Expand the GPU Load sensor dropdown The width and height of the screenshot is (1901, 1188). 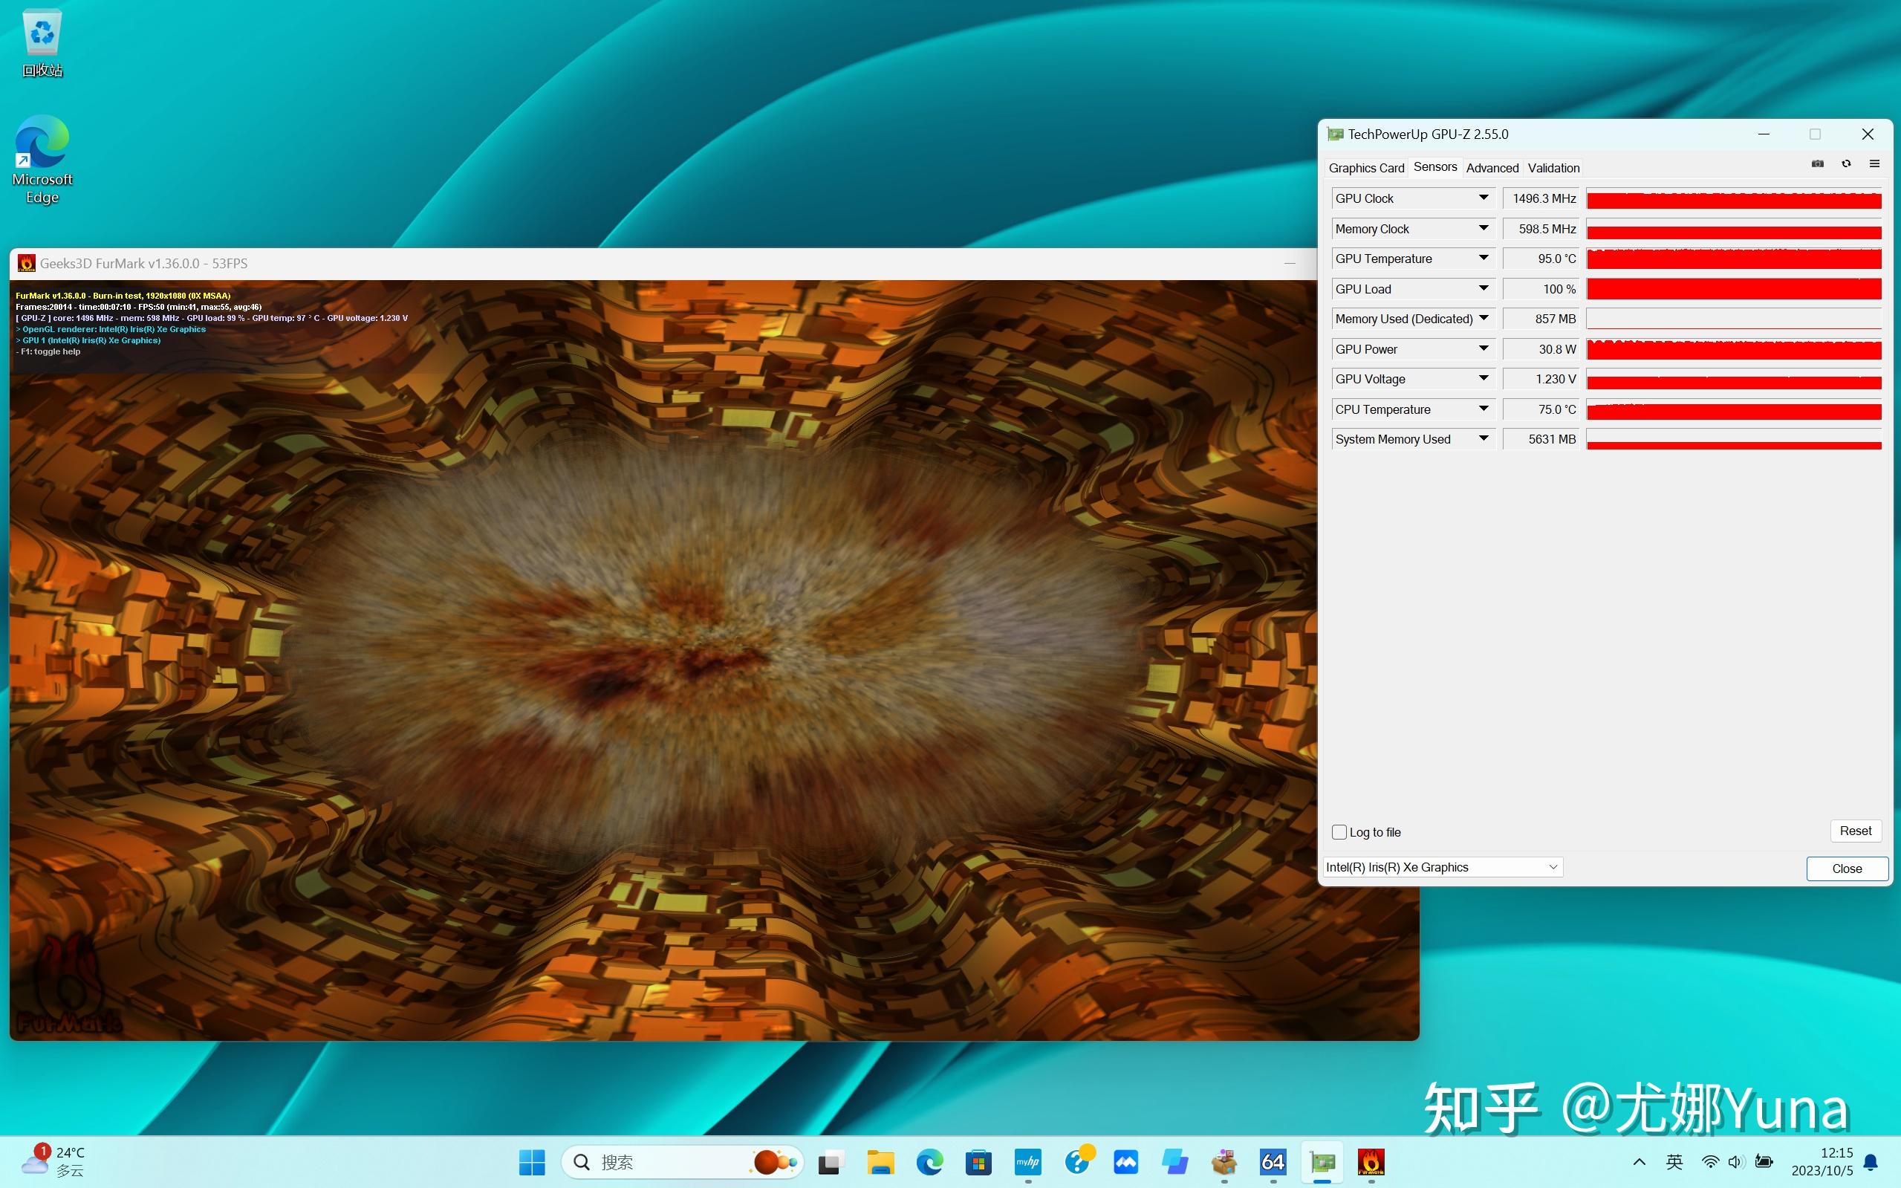click(x=1483, y=289)
